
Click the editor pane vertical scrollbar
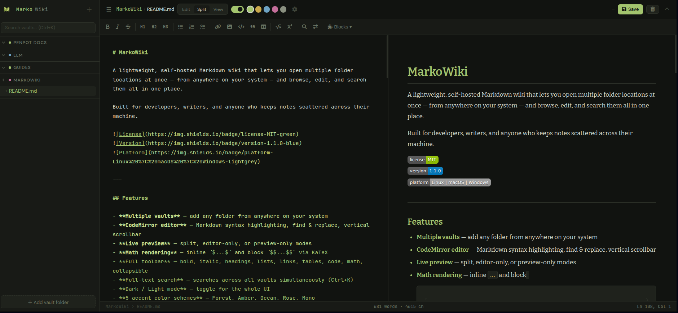(x=387, y=57)
